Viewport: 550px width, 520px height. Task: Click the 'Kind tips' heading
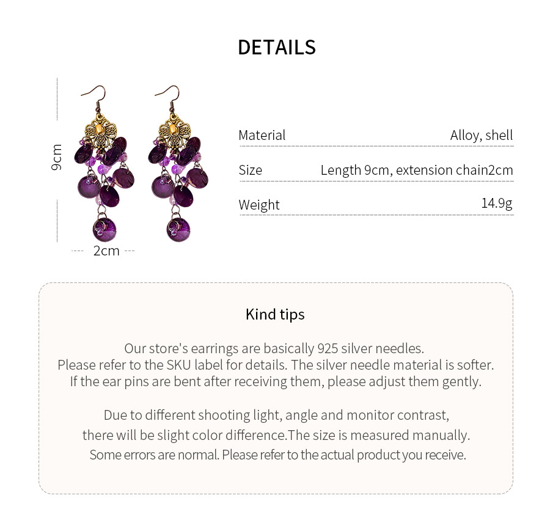(x=275, y=314)
